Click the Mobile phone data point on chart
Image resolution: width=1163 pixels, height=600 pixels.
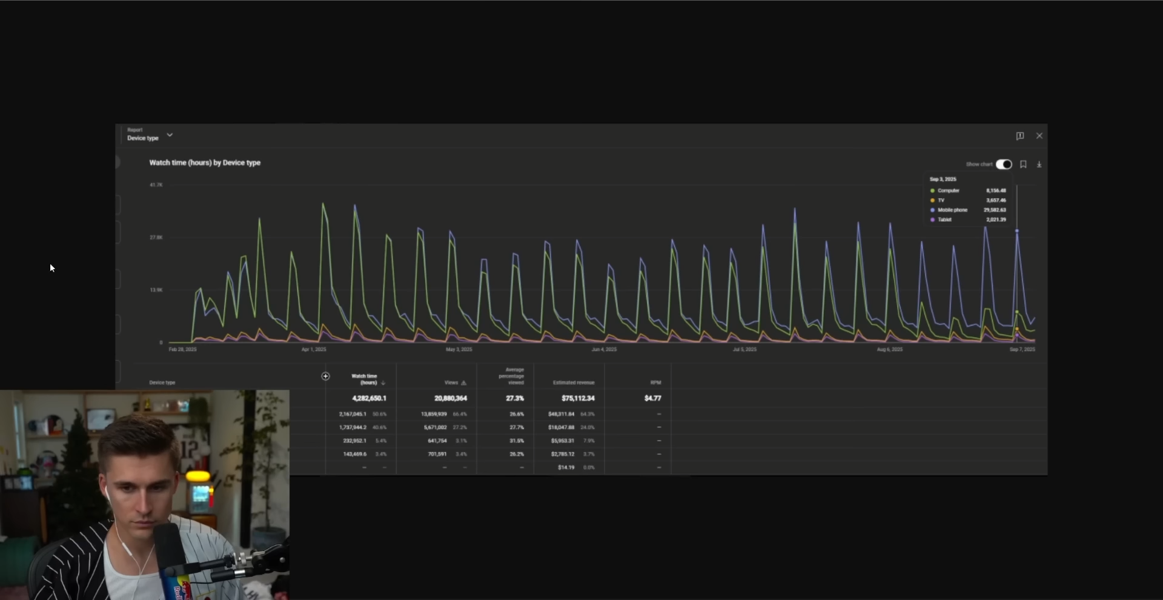[x=1017, y=231]
